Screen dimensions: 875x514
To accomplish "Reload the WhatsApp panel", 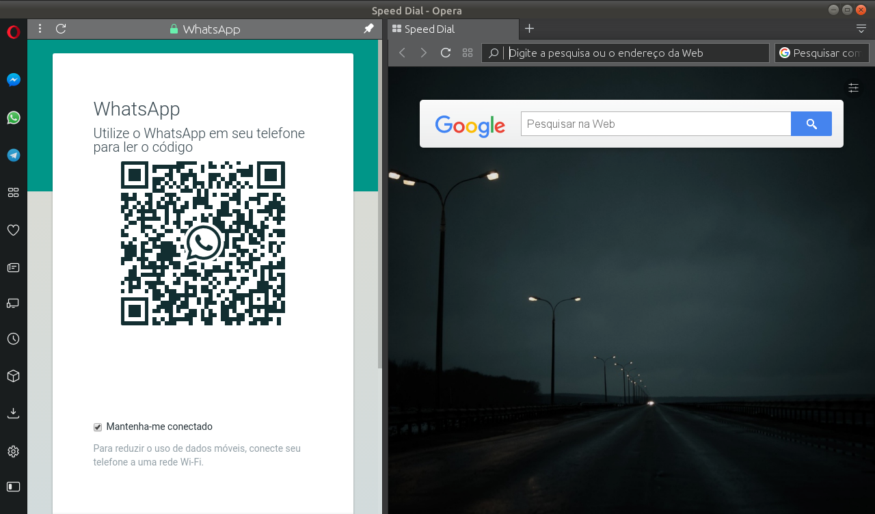I will (61, 29).
